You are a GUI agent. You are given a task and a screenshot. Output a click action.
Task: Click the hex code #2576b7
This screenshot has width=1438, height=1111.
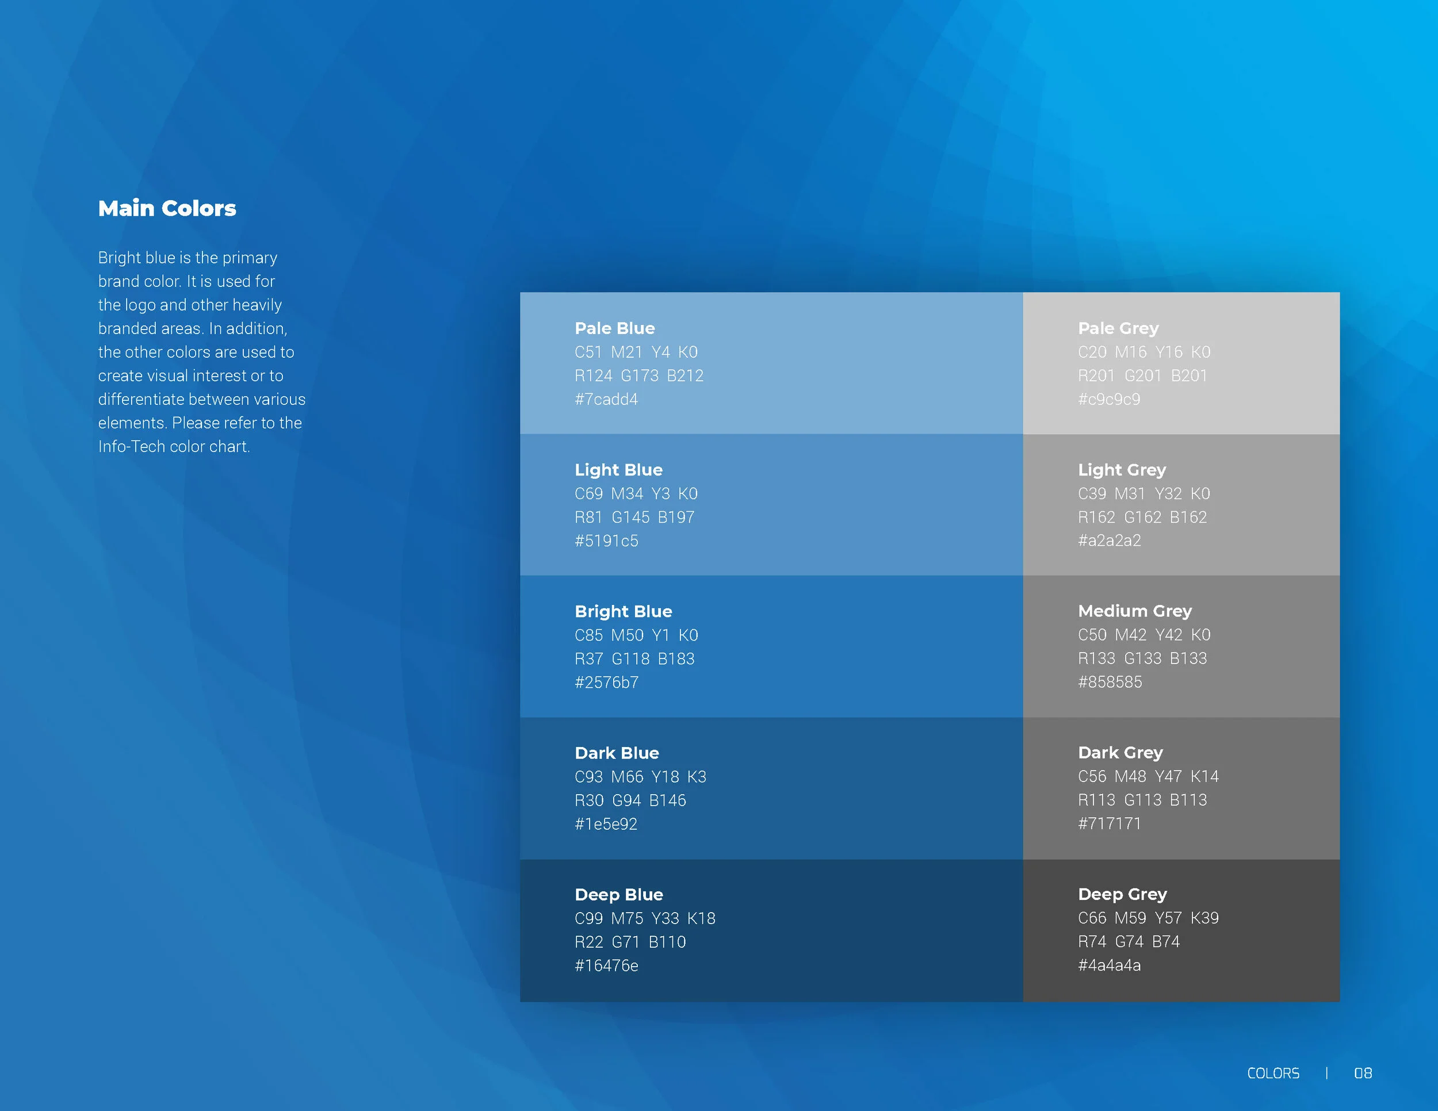[x=606, y=683]
